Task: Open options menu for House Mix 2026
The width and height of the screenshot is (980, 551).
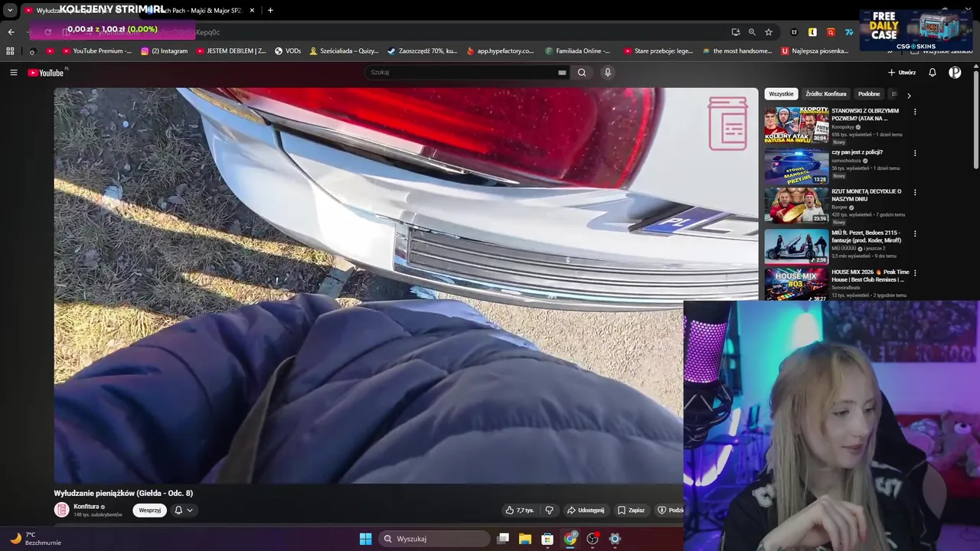Action: click(x=915, y=272)
